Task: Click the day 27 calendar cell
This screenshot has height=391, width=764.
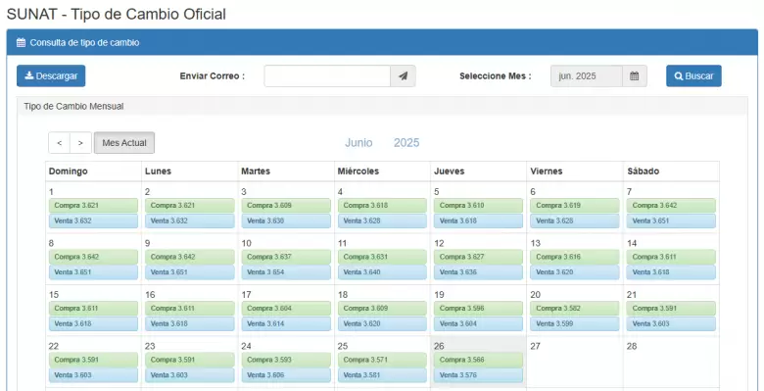Action: tap(575, 363)
